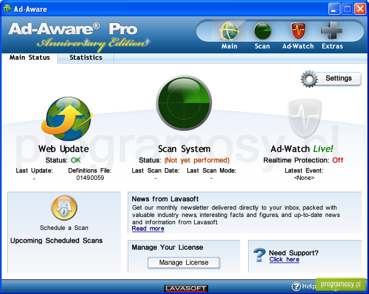Click the Need Support question mark icon
This screenshot has height=294, width=369.
tap(259, 255)
